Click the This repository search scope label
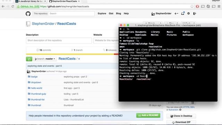The image size is (222, 125). [x=41, y=14]
